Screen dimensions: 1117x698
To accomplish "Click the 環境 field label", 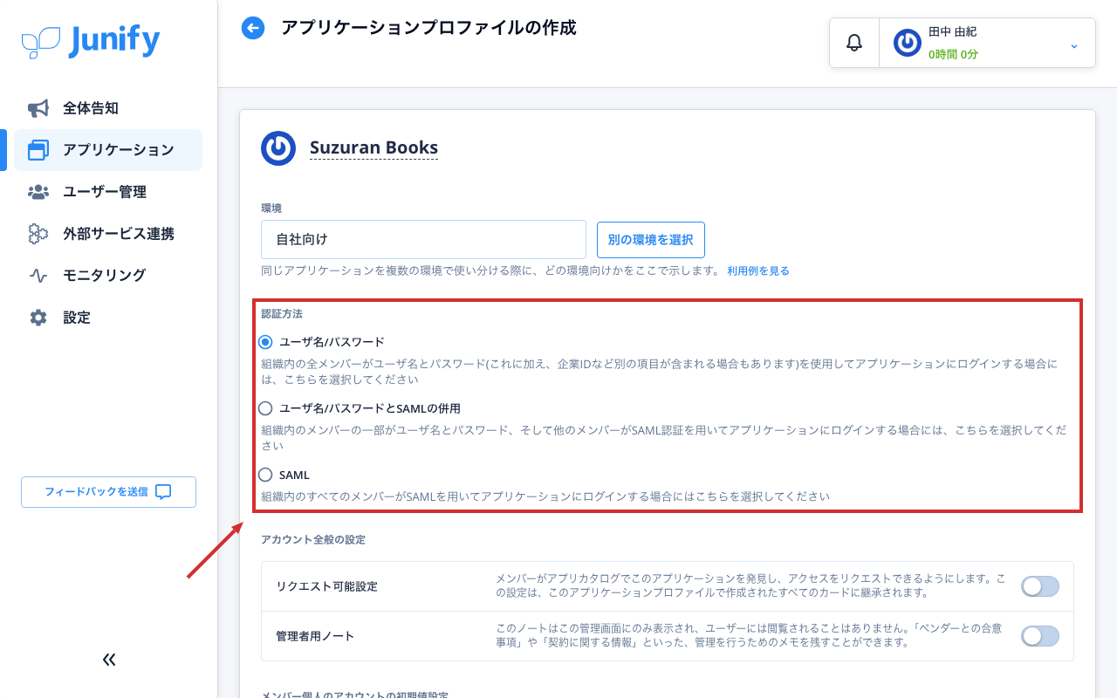I will [x=271, y=209].
